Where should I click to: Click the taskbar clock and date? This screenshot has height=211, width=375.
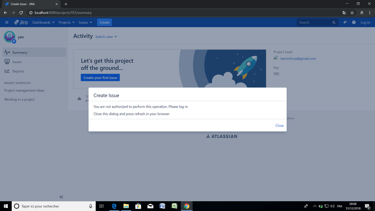coord(353,206)
